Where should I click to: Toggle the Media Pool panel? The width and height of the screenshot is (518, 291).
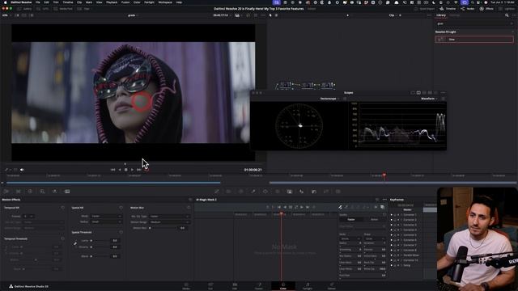click(x=63, y=9)
